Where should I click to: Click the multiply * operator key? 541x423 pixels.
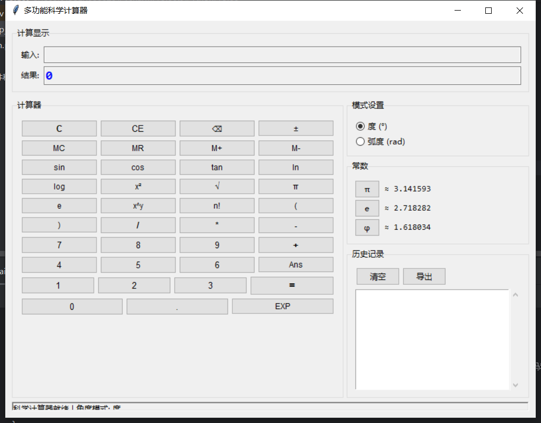(x=217, y=225)
